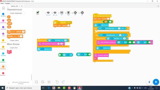160x90 pixels.
Task: Edit the 90 angle value in left loop
Action: [65, 40]
